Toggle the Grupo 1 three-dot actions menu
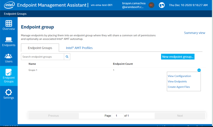 pos(199,70)
